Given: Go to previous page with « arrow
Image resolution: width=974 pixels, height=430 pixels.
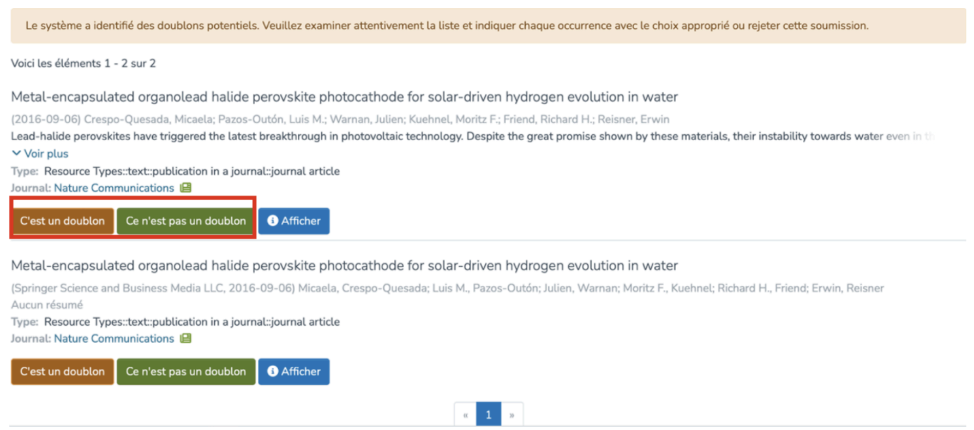Looking at the screenshot, I should pyautogui.click(x=465, y=415).
